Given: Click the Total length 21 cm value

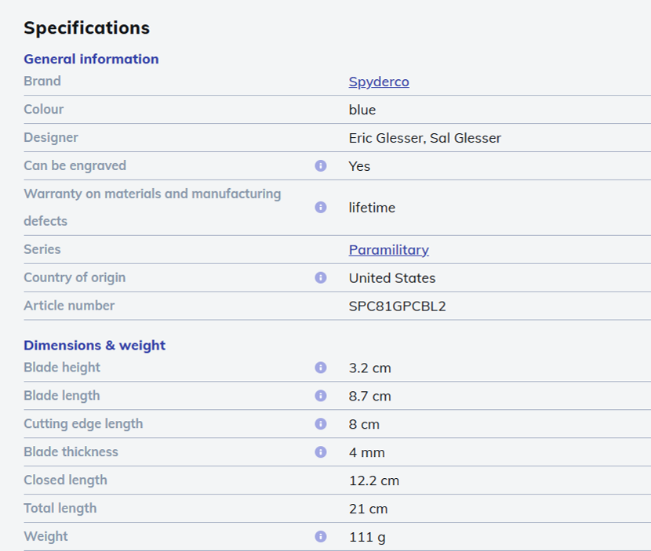Looking at the screenshot, I should 369,509.
